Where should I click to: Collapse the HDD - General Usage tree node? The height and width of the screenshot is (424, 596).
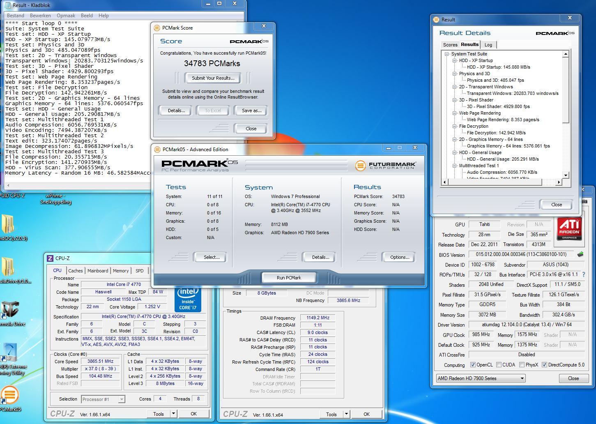pyautogui.click(x=455, y=152)
